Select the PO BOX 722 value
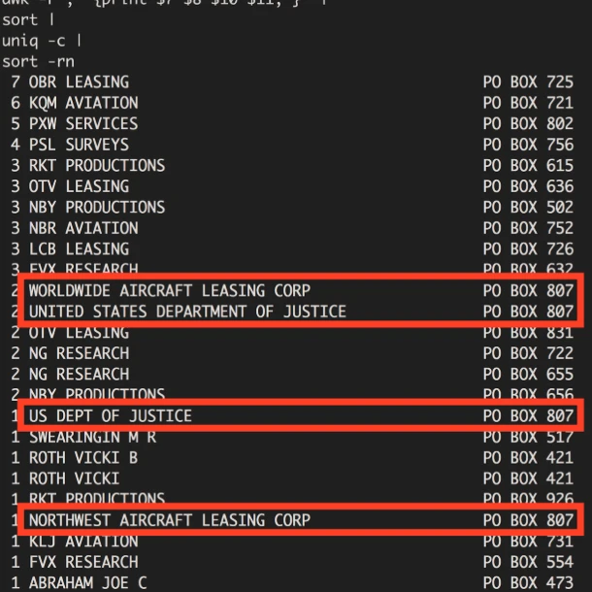This screenshot has height=592, width=592. coord(528,353)
